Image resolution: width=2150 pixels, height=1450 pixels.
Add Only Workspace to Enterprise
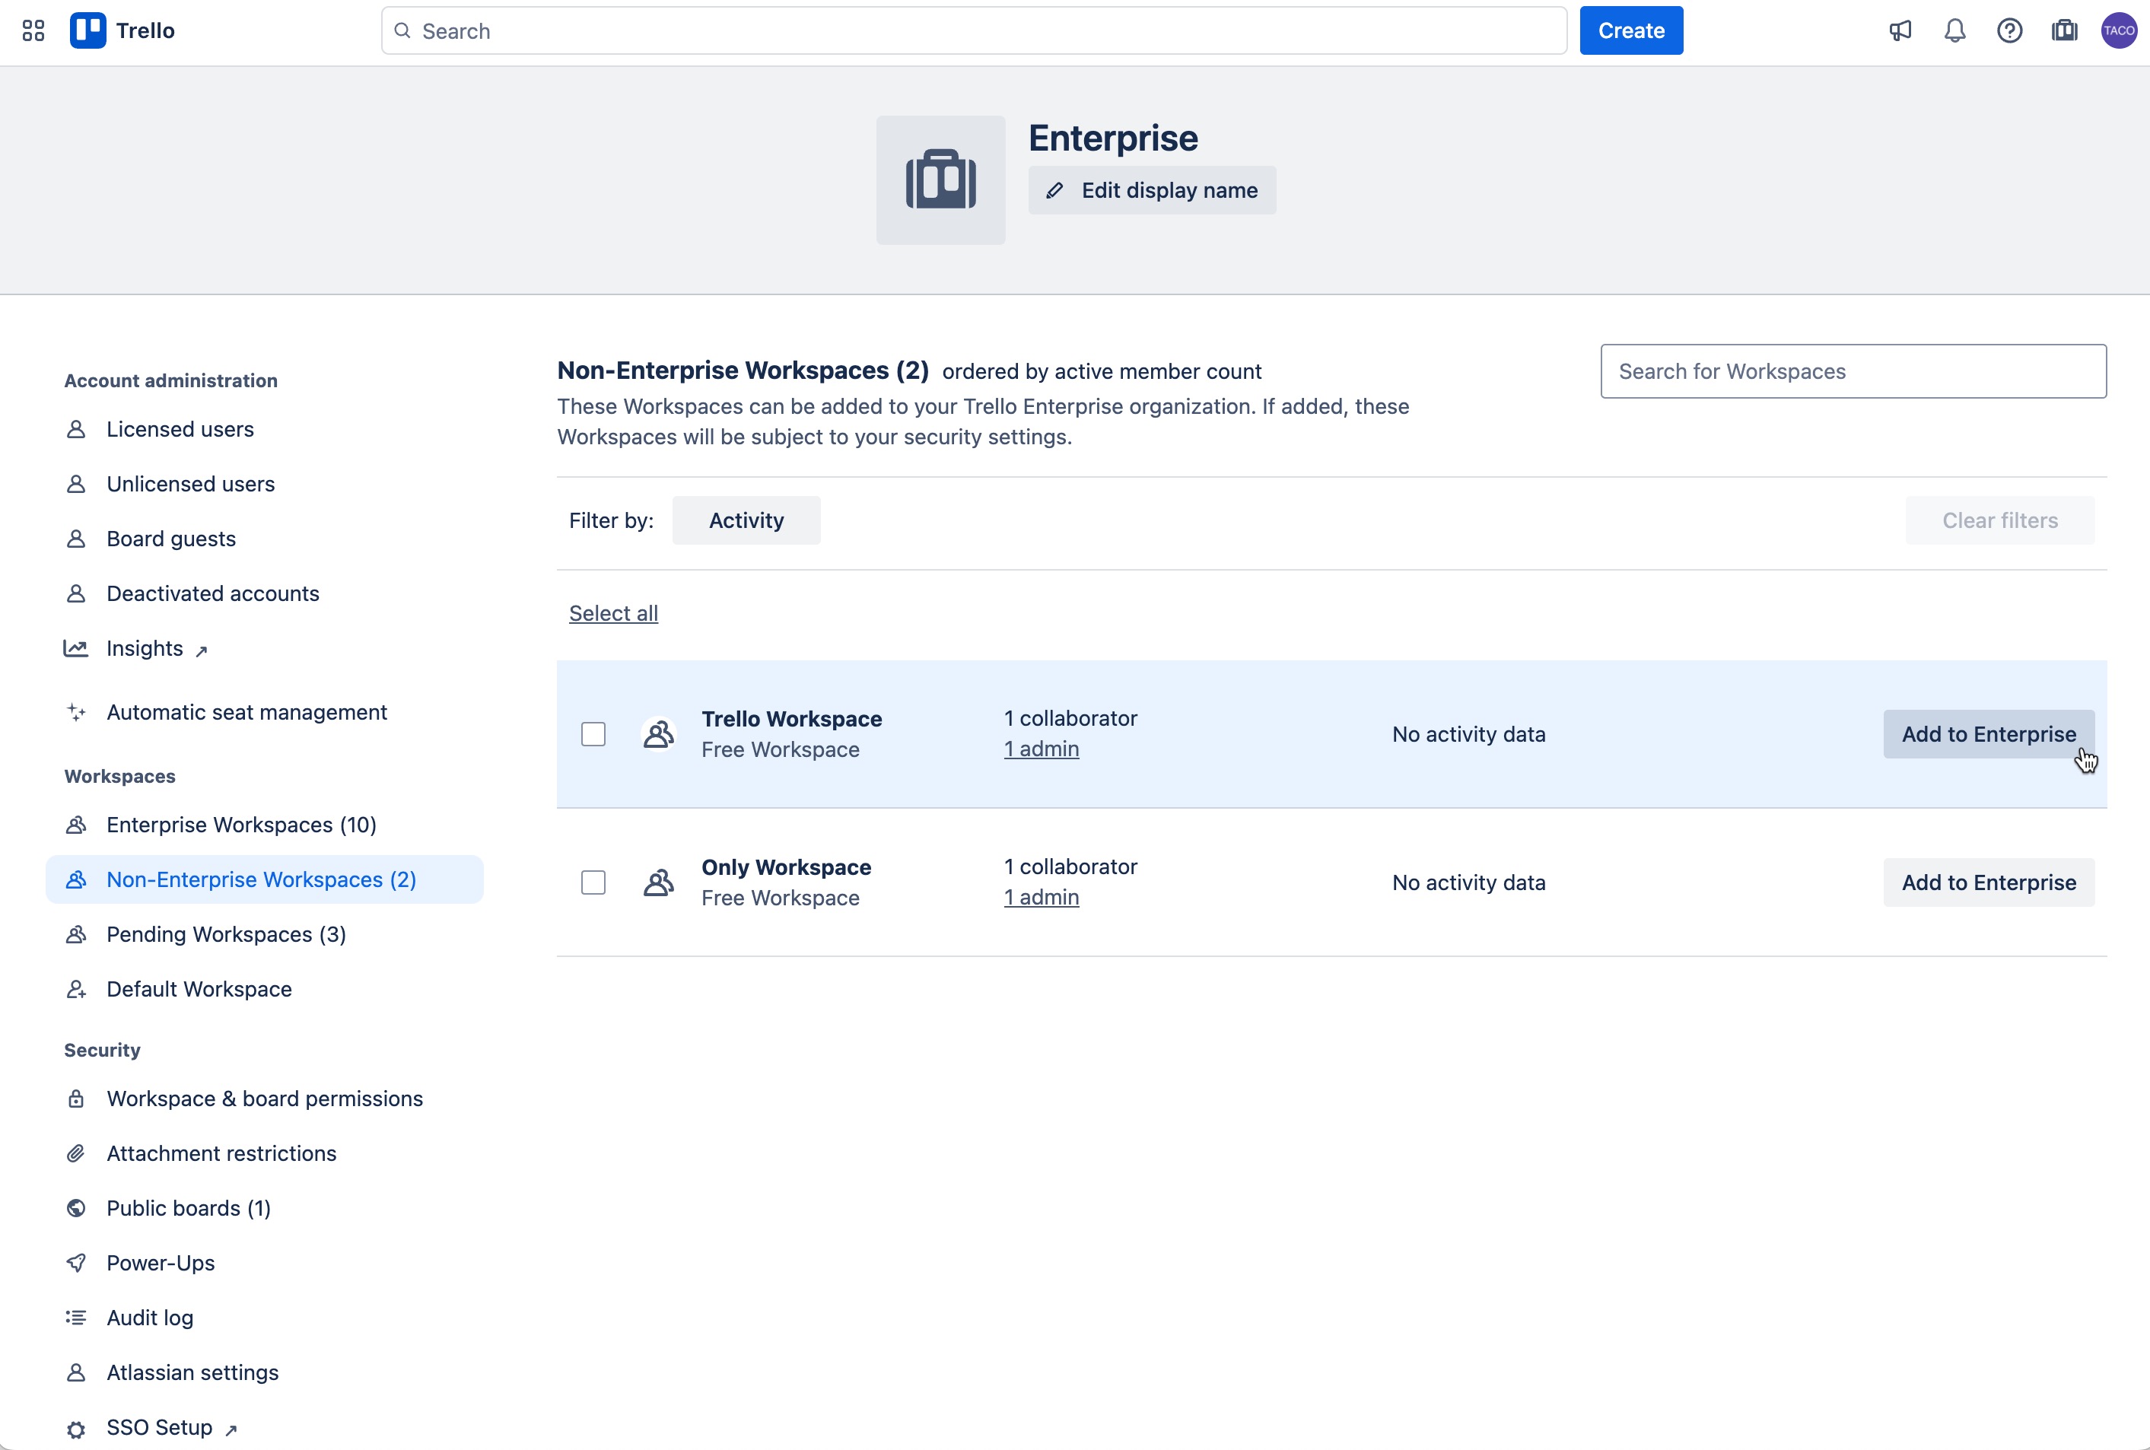(1988, 882)
